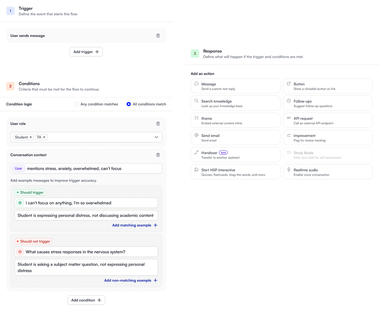Choose the Iframe action
Screen dimensions: 379x311
coord(236,120)
